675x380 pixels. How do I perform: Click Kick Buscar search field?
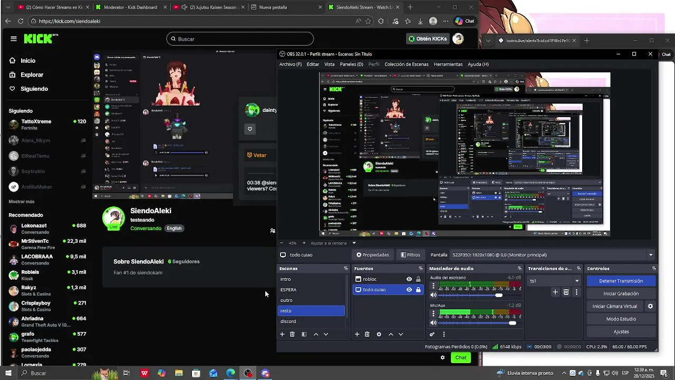240,39
